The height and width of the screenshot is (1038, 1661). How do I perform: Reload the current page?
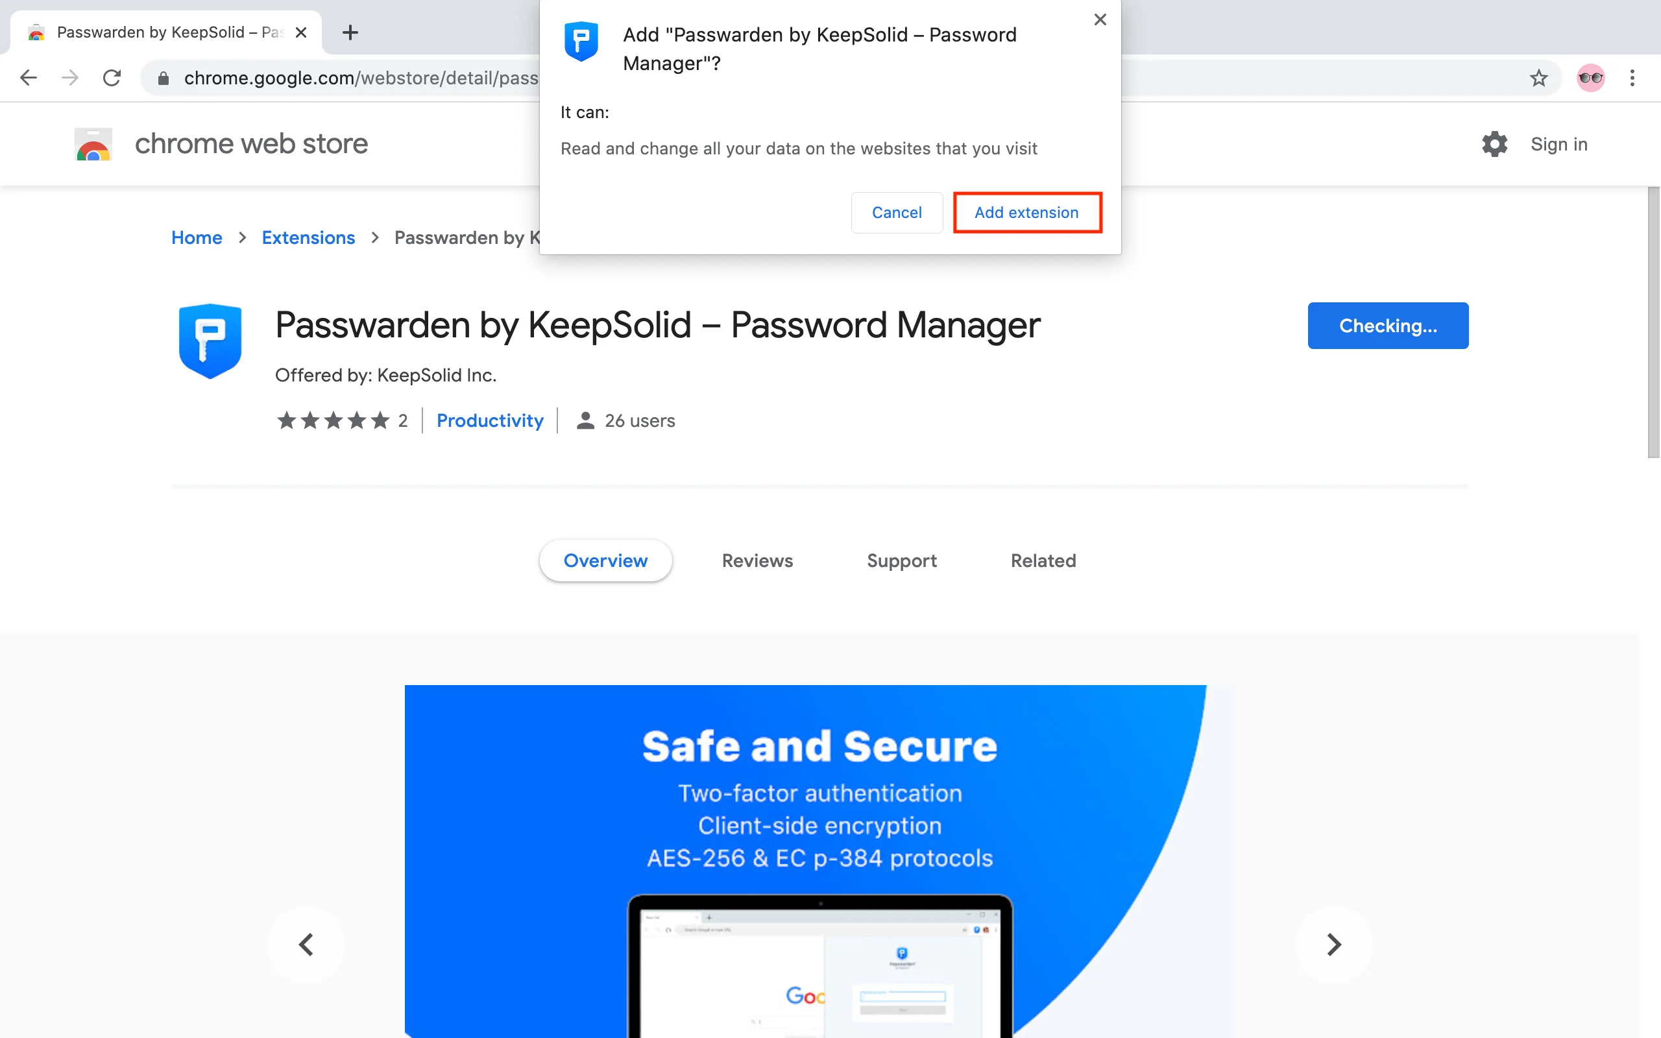[112, 78]
